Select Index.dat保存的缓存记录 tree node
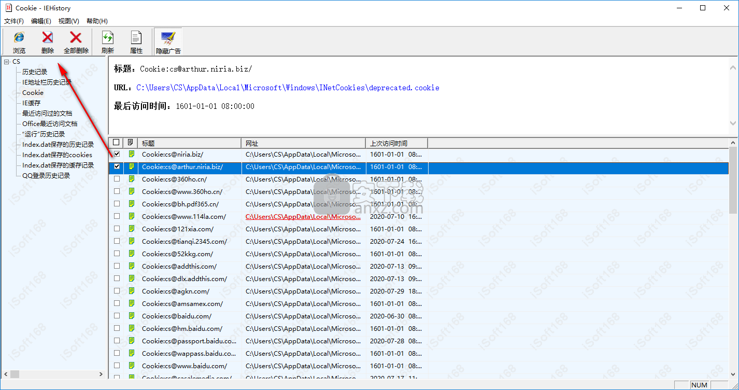 point(58,165)
